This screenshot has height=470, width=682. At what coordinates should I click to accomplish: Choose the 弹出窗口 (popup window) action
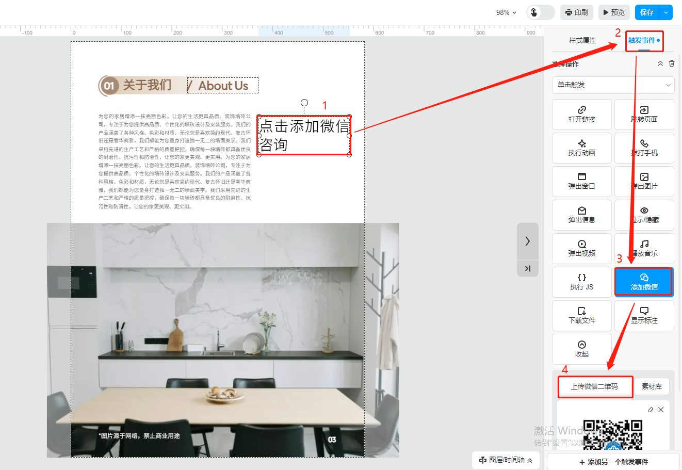click(581, 181)
